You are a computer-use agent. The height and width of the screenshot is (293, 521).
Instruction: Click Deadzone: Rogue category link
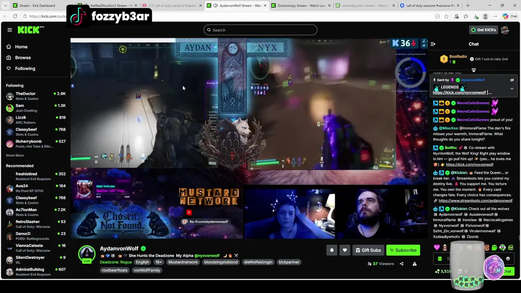(116, 262)
